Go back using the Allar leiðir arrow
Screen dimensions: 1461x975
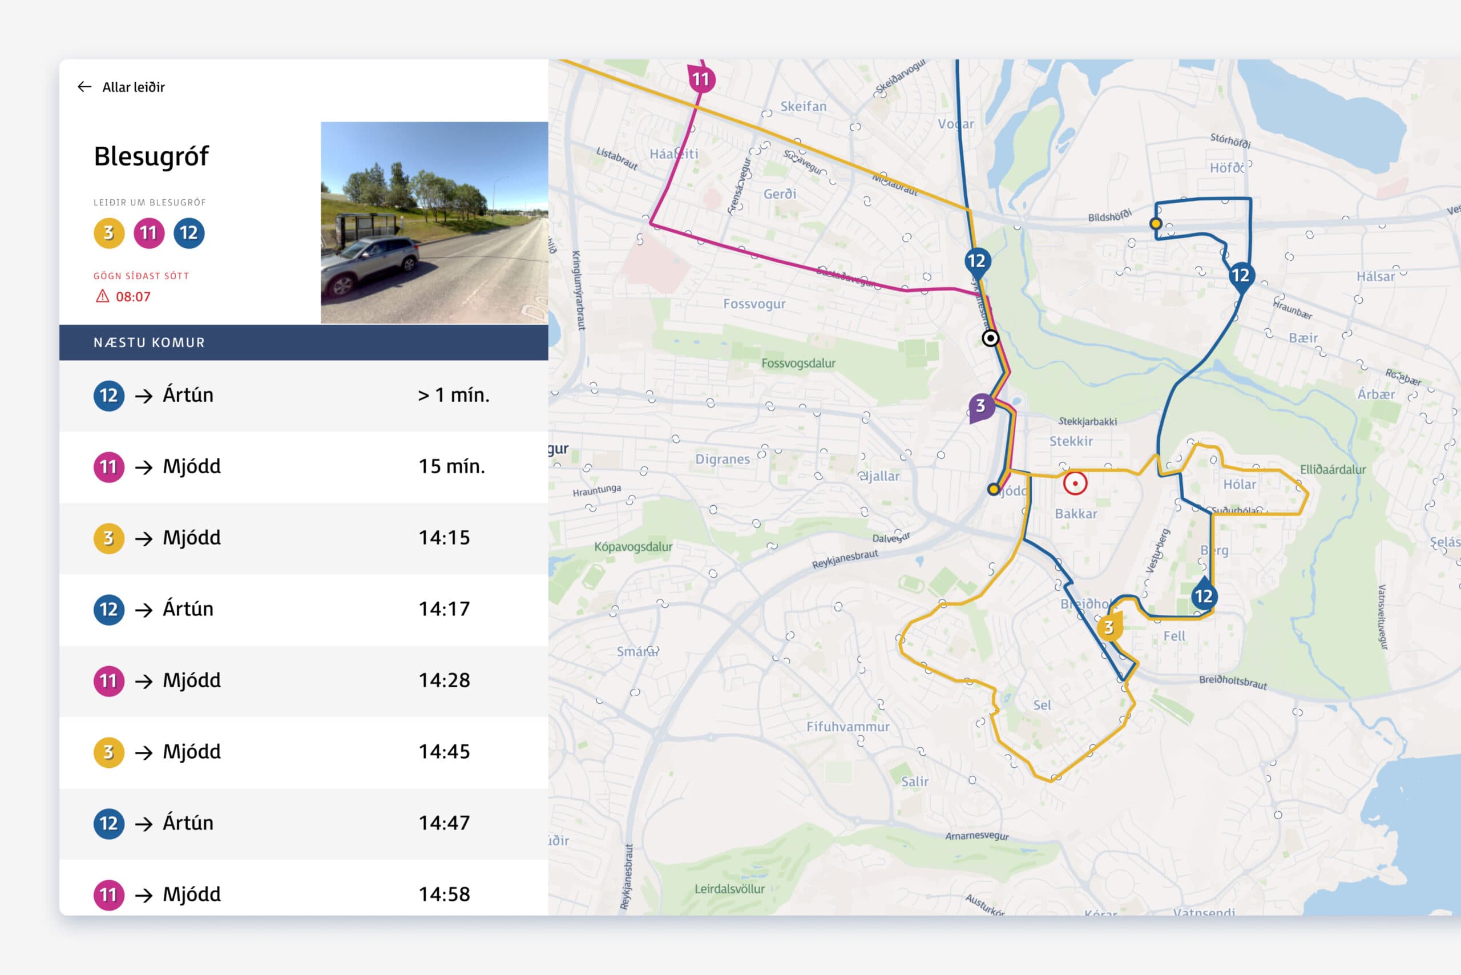point(84,87)
